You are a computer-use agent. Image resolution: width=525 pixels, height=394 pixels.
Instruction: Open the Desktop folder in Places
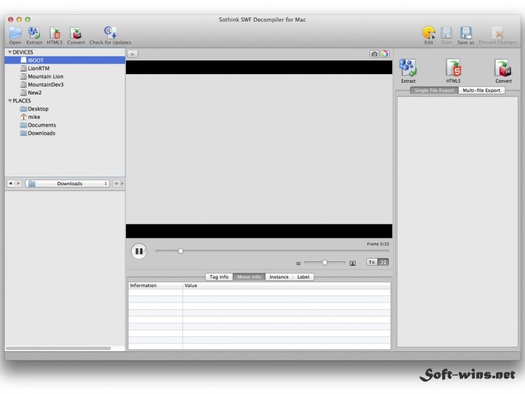[65, 109]
